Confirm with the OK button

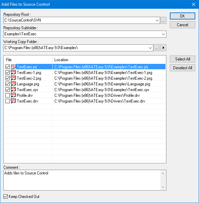[183, 16]
